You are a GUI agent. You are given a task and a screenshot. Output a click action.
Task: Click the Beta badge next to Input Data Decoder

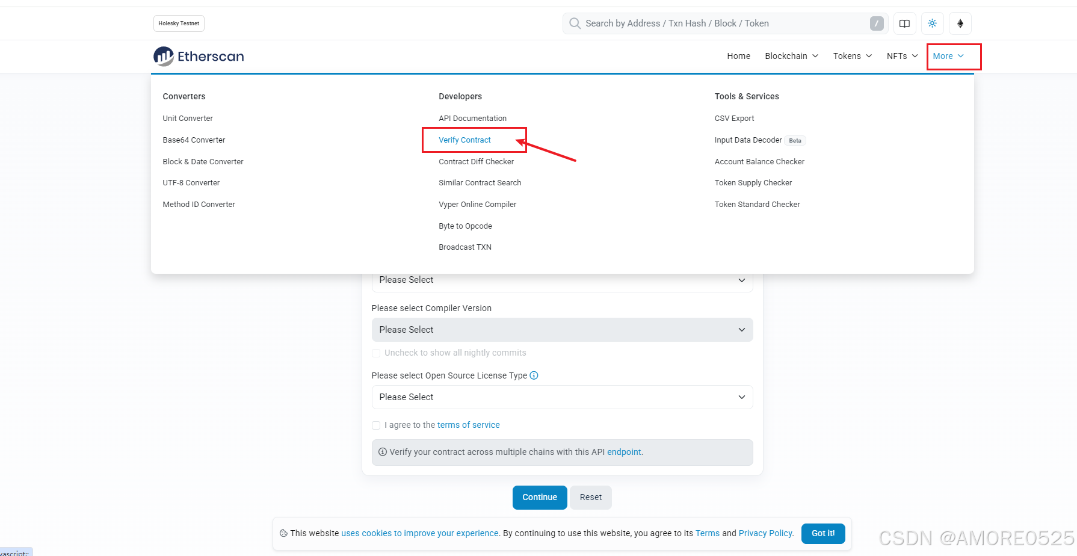click(x=795, y=141)
